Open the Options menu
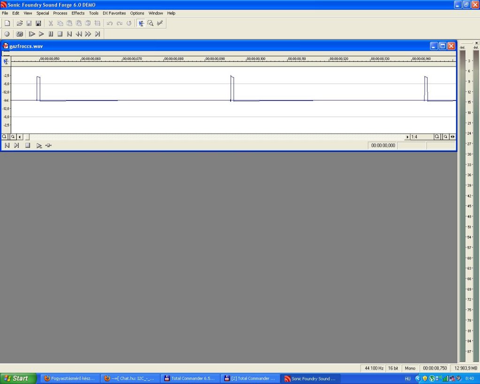The height and width of the screenshot is (384, 480). tap(137, 13)
